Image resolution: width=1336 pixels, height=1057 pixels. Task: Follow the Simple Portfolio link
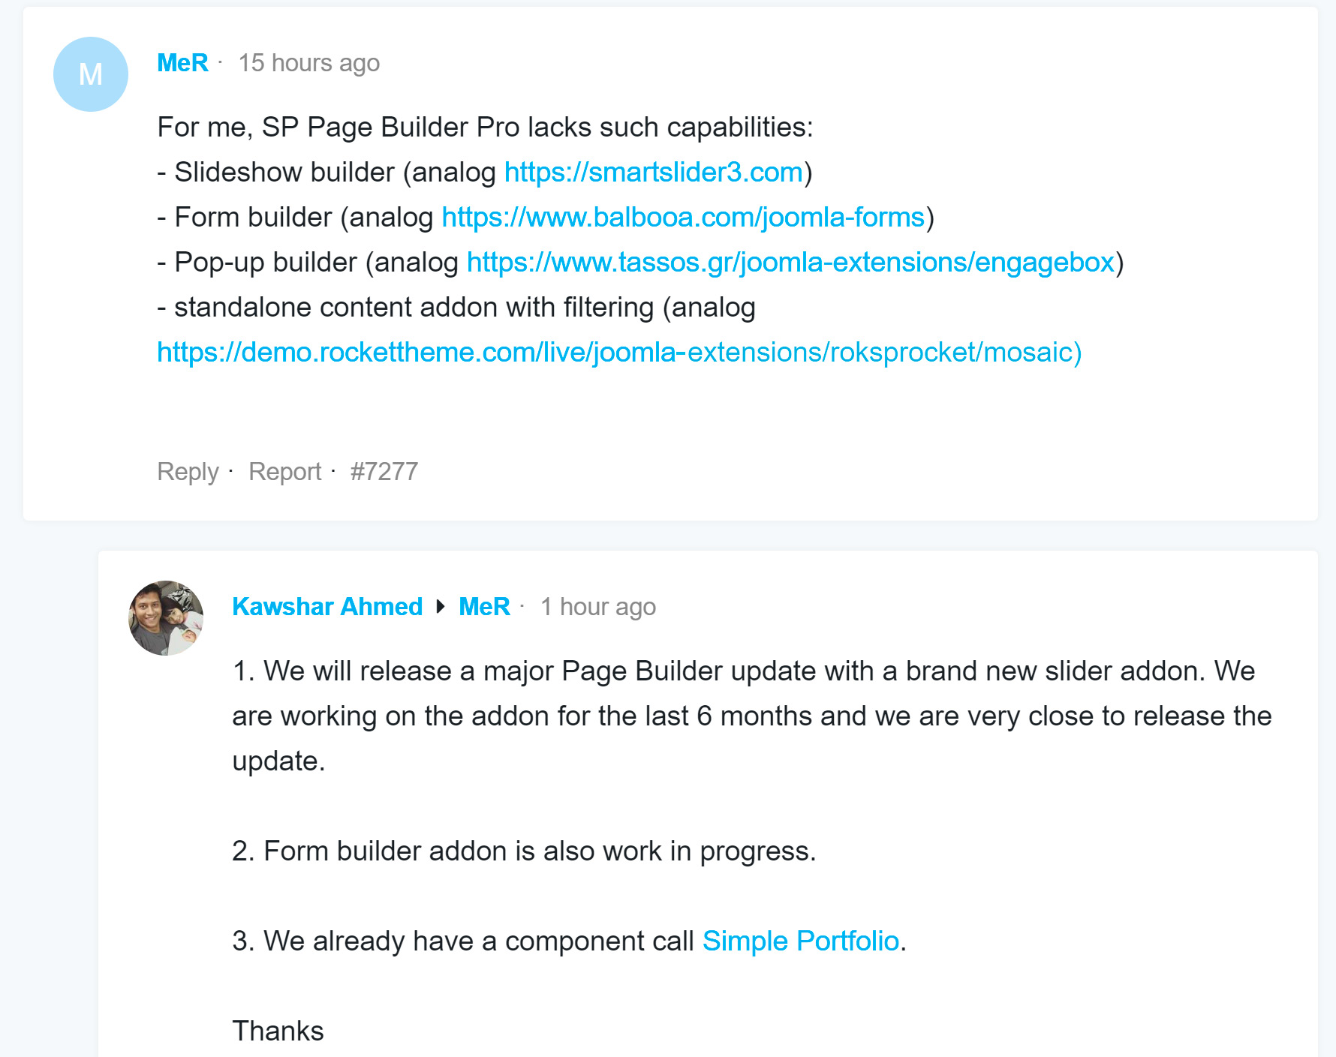click(800, 941)
